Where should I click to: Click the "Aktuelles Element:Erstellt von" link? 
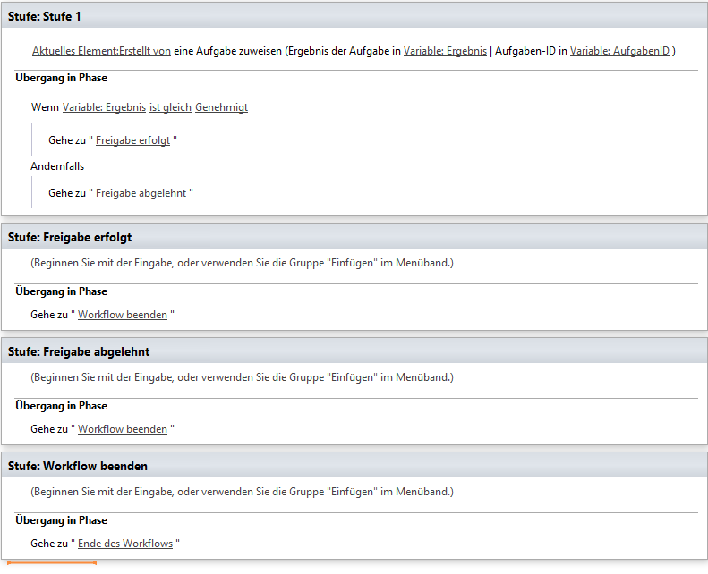(x=101, y=51)
